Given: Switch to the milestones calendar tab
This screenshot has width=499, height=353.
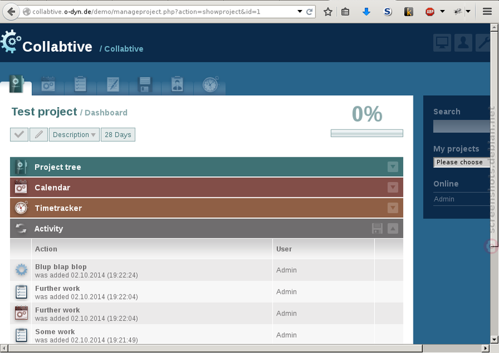Looking at the screenshot, I should click(x=49, y=84).
